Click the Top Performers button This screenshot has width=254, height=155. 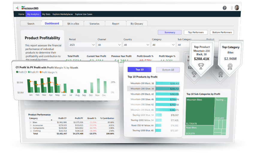click(196, 32)
